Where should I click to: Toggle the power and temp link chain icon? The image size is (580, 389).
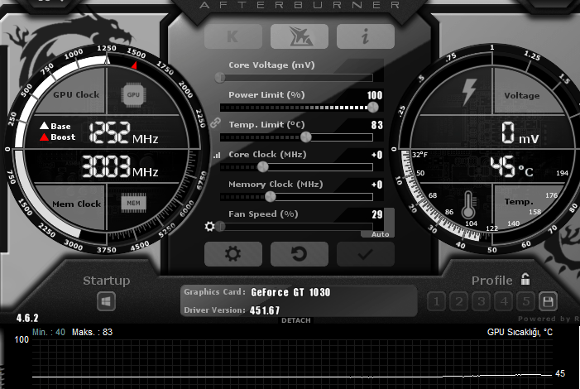[216, 122]
